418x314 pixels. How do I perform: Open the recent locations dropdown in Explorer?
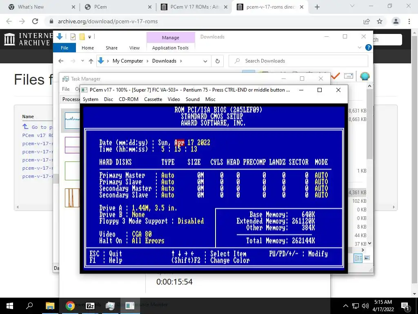pyautogui.click(x=82, y=61)
